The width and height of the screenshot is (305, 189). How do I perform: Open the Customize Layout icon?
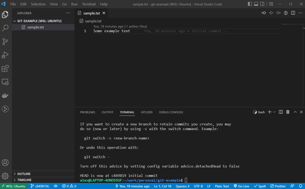(271, 4)
